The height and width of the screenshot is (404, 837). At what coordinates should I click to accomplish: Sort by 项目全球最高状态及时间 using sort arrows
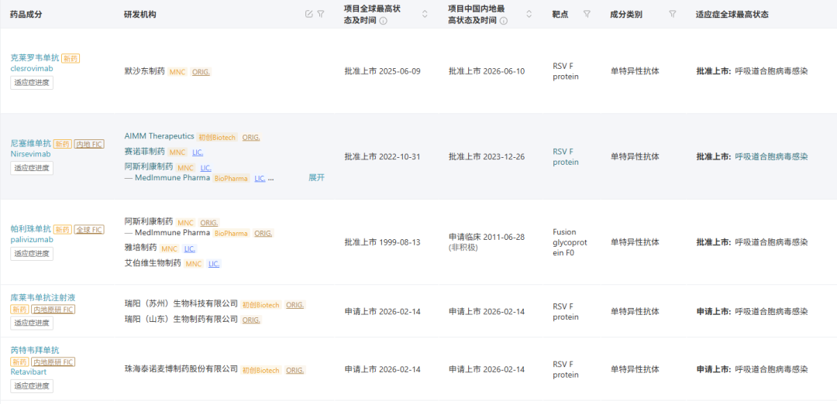point(425,15)
